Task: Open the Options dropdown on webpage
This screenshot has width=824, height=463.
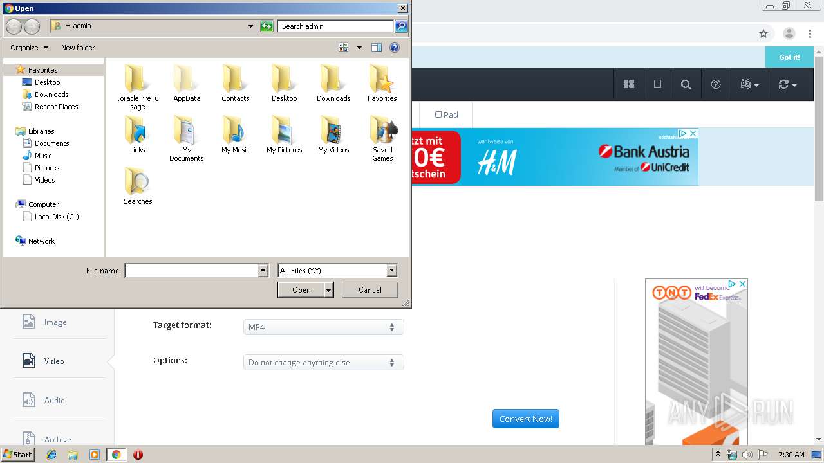Action: (324, 363)
